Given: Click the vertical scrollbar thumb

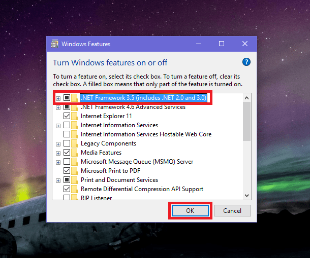Looking at the screenshot, I should [x=246, y=121].
